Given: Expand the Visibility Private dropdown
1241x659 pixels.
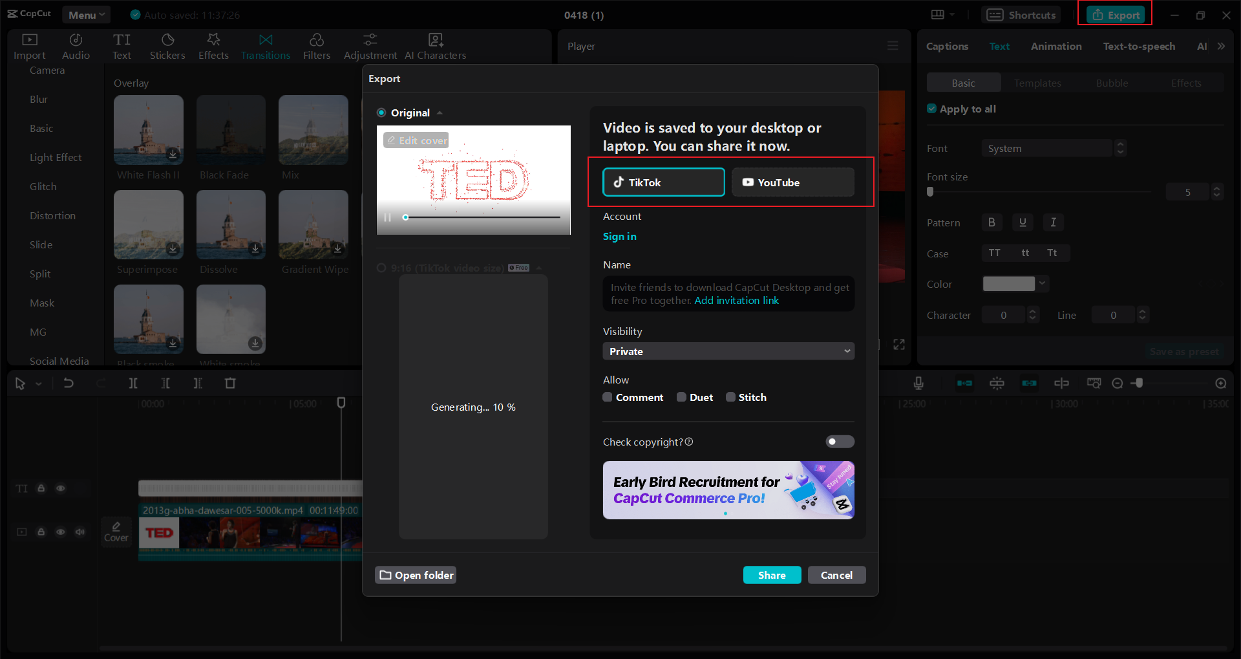Looking at the screenshot, I should point(728,351).
